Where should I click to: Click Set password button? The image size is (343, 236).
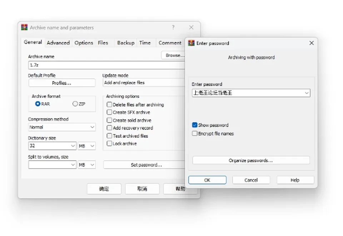pyautogui.click(x=144, y=165)
